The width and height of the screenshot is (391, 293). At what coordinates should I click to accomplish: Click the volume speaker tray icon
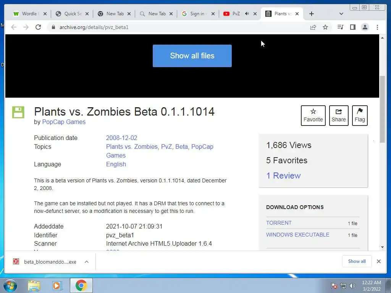point(352,286)
